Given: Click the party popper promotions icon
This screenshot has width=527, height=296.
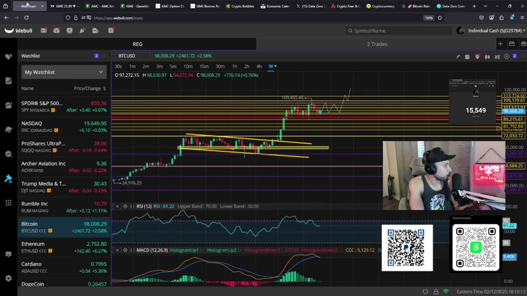Looking at the screenshot, I should click(82, 30).
